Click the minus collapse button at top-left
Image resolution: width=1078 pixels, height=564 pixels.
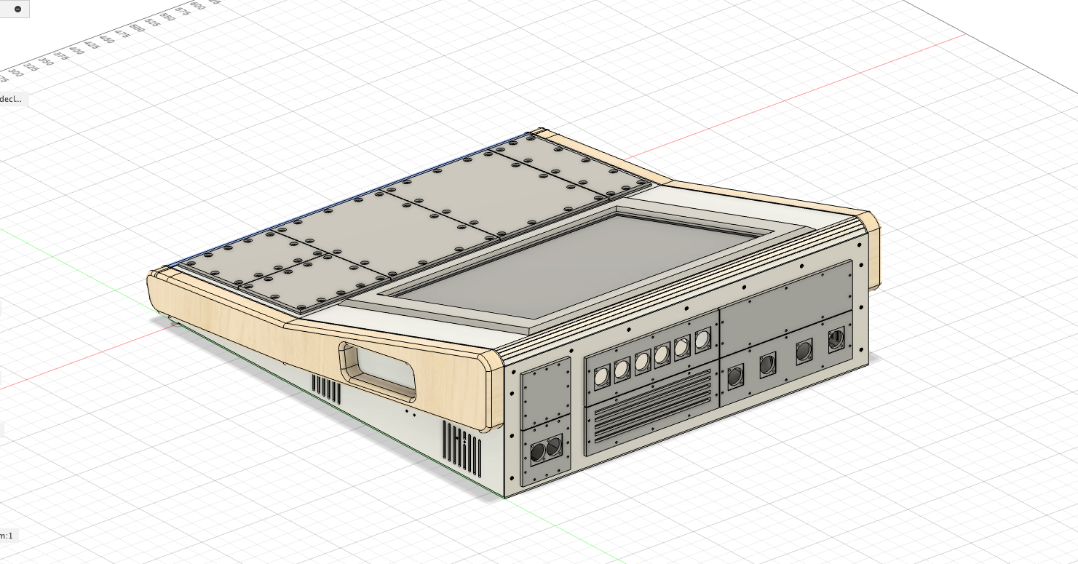(x=17, y=9)
